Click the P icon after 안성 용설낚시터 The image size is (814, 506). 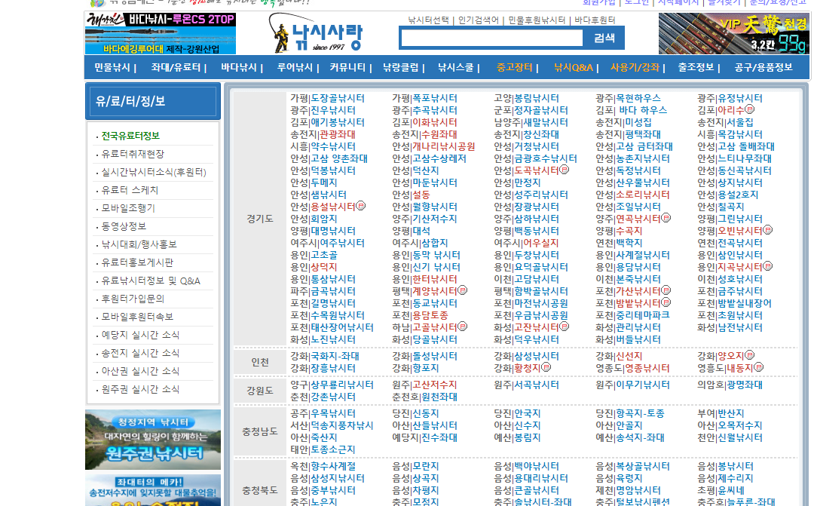(361, 206)
